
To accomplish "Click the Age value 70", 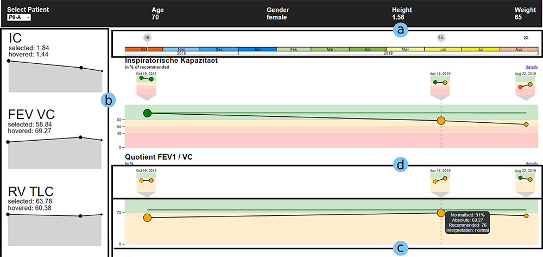I will [x=155, y=17].
